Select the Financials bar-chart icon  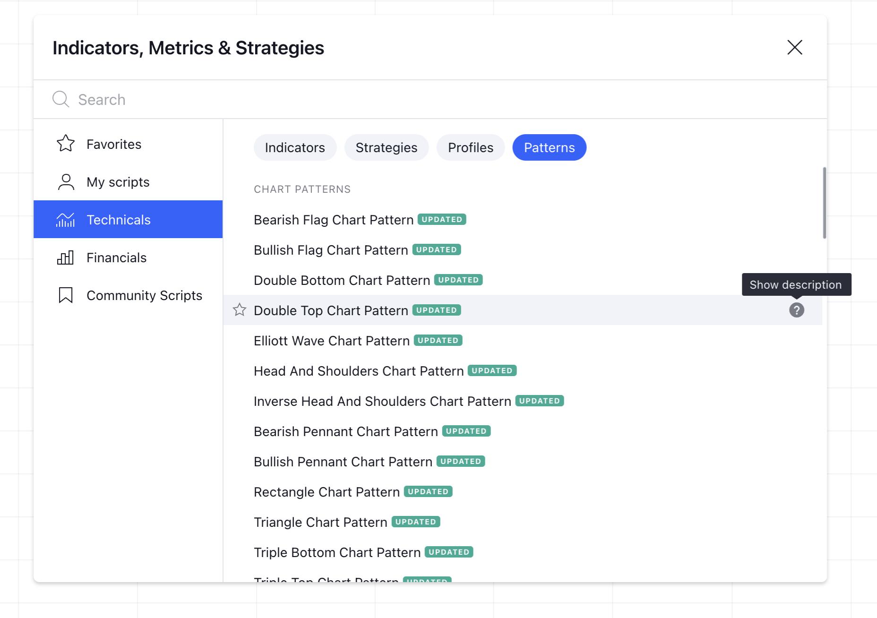tap(65, 257)
